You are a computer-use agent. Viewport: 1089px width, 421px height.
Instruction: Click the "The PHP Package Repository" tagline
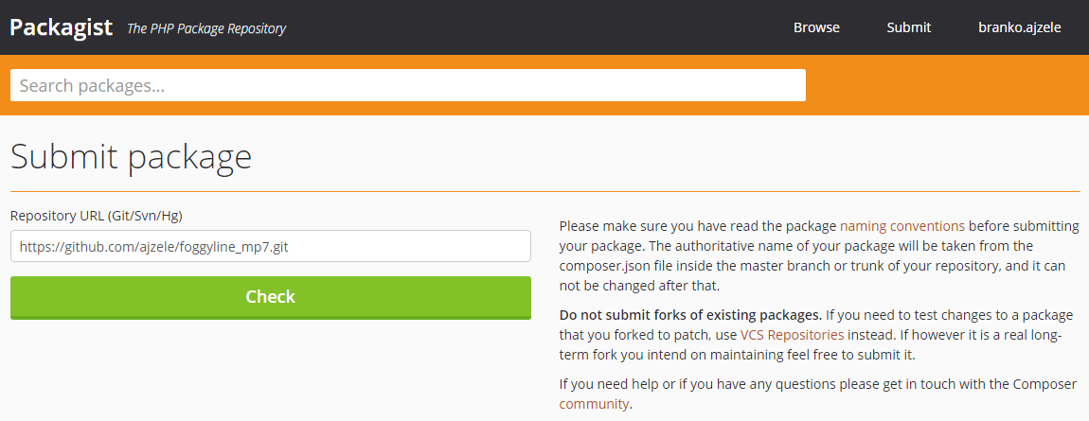[x=206, y=28]
